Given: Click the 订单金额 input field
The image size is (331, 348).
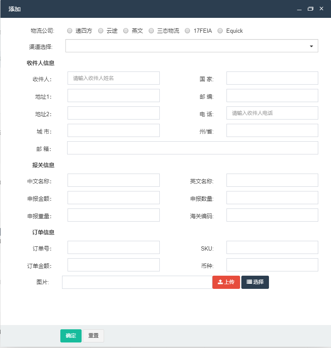Looking at the screenshot, I should click(113, 265).
